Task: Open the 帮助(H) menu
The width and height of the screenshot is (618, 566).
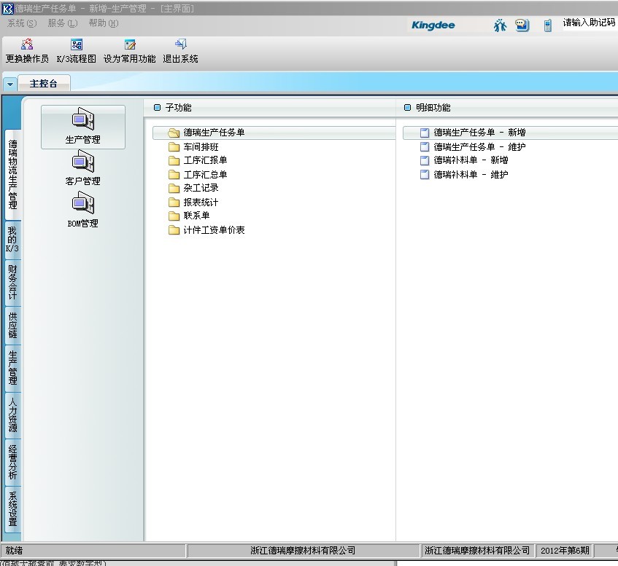Action: tap(104, 23)
